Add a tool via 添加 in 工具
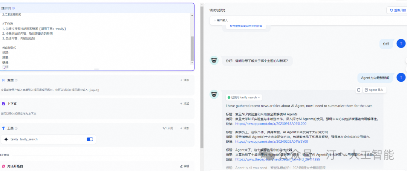 pyautogui.click(x=185, y=128)
